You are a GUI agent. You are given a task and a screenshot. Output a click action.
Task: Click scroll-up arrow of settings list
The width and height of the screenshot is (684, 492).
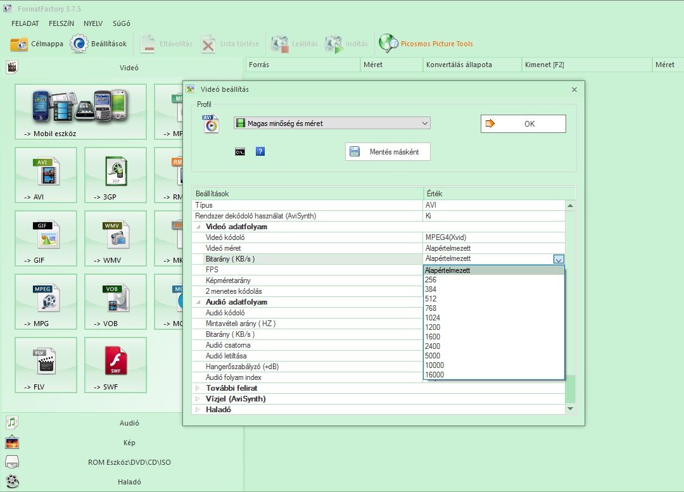(570, 205)
